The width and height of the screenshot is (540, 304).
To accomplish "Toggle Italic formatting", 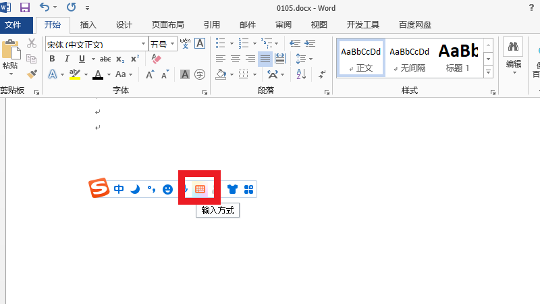I will 67,59.
